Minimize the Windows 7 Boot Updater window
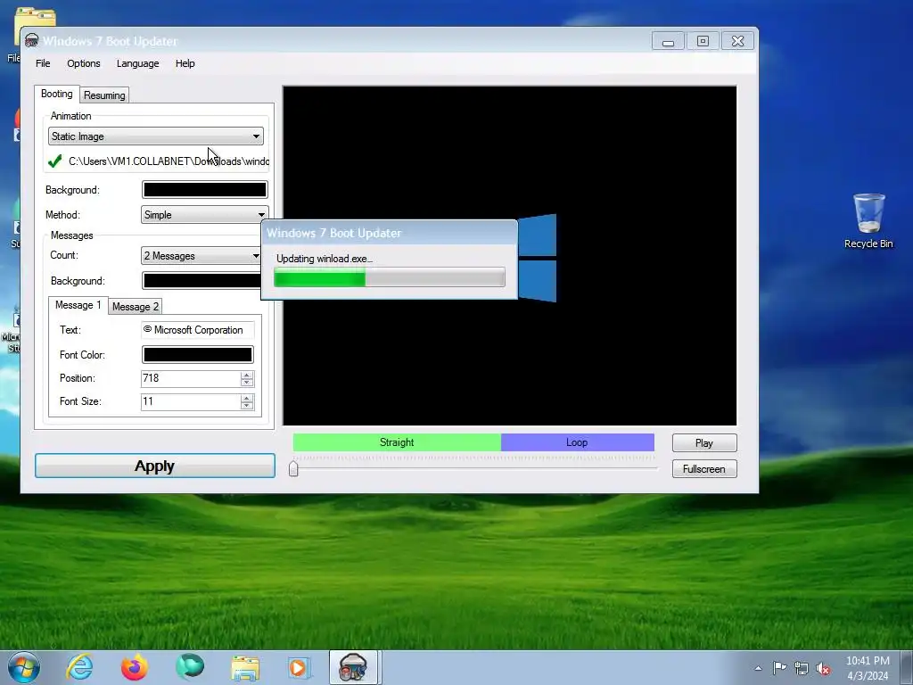This screenshot has height=685, width=913. (x=668, y=41)
